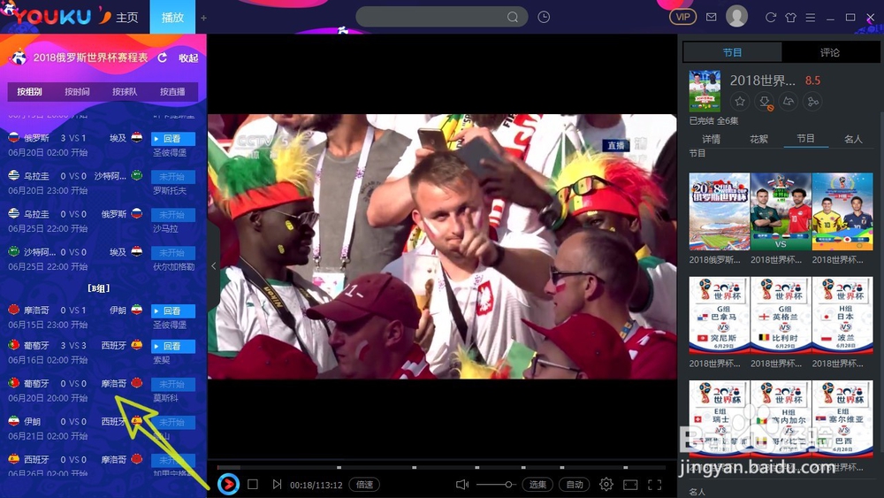884x498 pixels.
Task: Open the Youku 主页 home tab
Action: (126, 18)
